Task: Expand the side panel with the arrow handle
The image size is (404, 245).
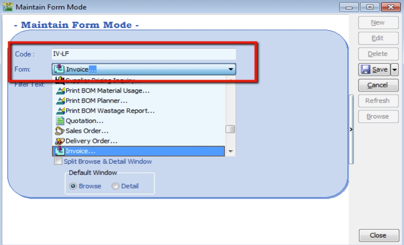Action: tap(351, 130)
